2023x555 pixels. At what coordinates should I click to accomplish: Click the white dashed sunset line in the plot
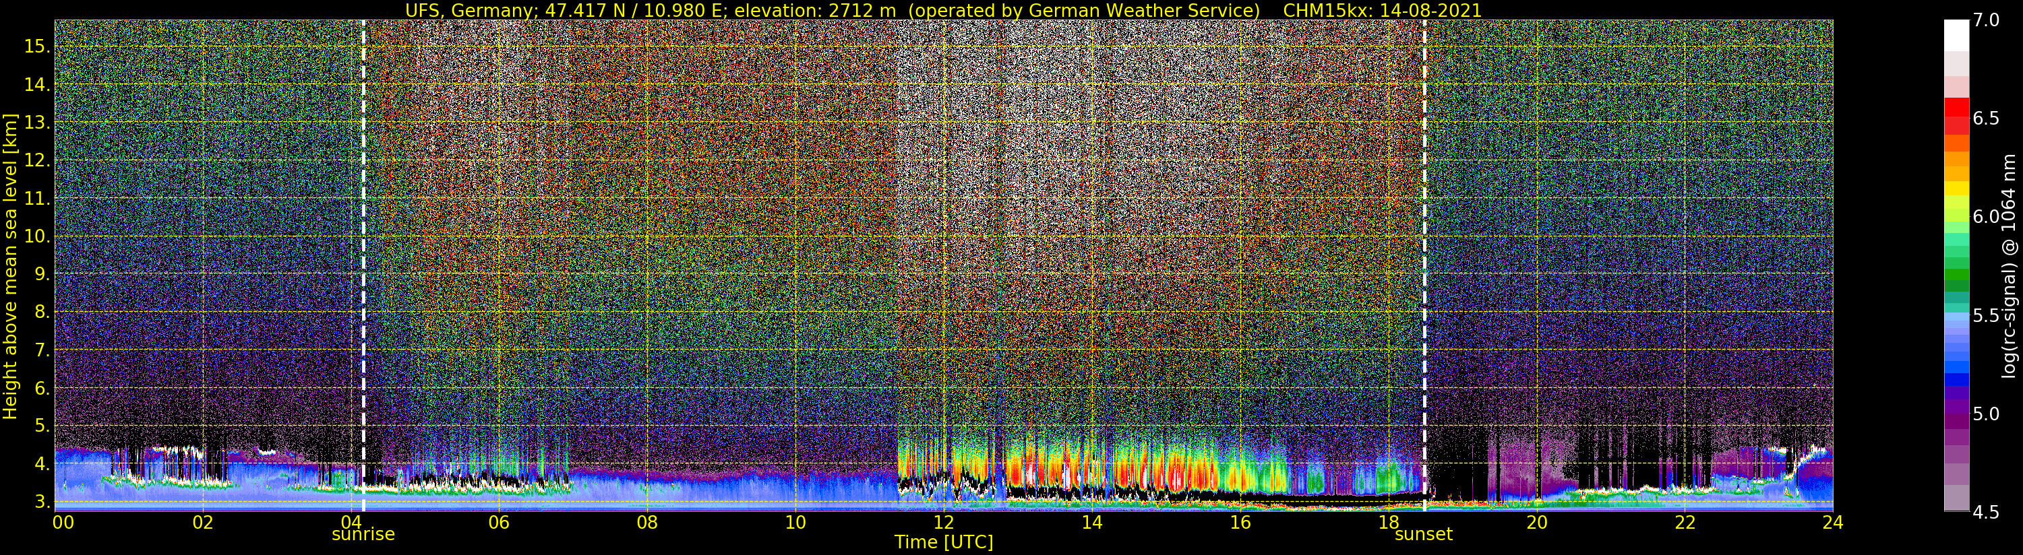point(1424,265)
